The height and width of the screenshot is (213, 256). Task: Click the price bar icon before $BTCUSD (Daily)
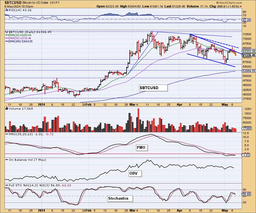coord(7,32)
